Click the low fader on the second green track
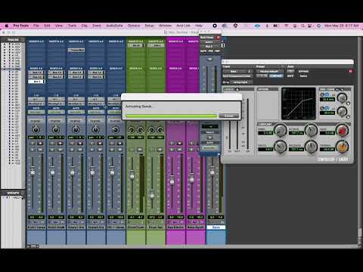 coord(152,196)
